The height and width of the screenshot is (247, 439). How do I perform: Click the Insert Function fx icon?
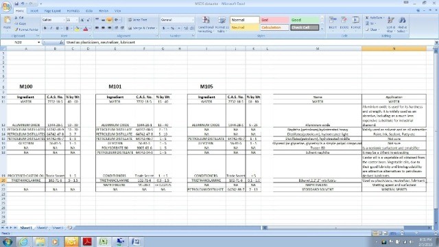point(61,43)
